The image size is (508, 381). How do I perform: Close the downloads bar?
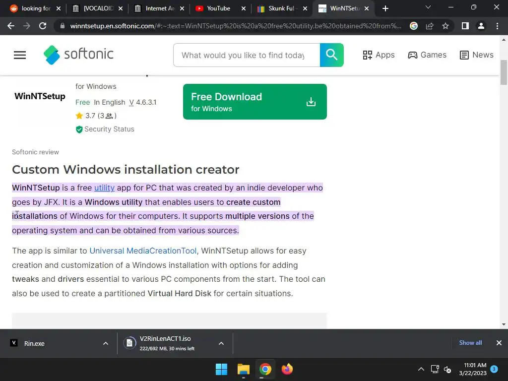(x=499, y=343)
